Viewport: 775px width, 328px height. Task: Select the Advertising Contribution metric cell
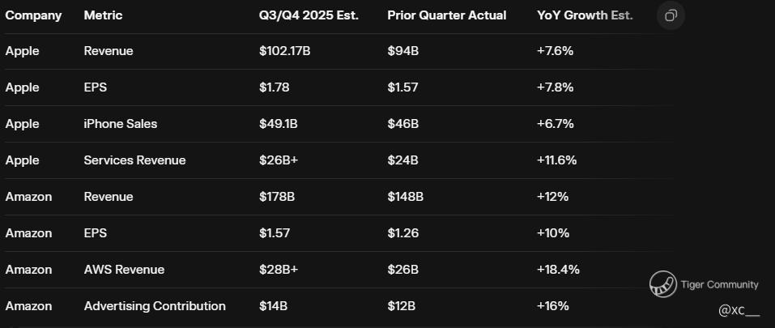[x=155, y=306]
